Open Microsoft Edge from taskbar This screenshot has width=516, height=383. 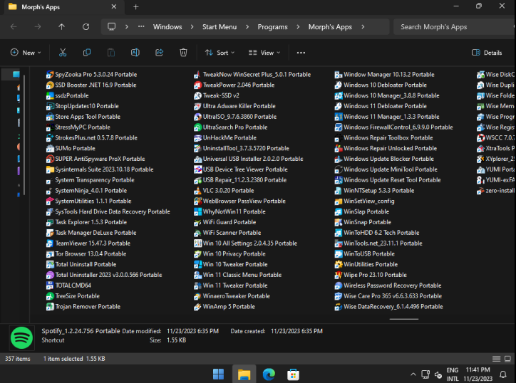pyautogui.click(x=269, y=374)
